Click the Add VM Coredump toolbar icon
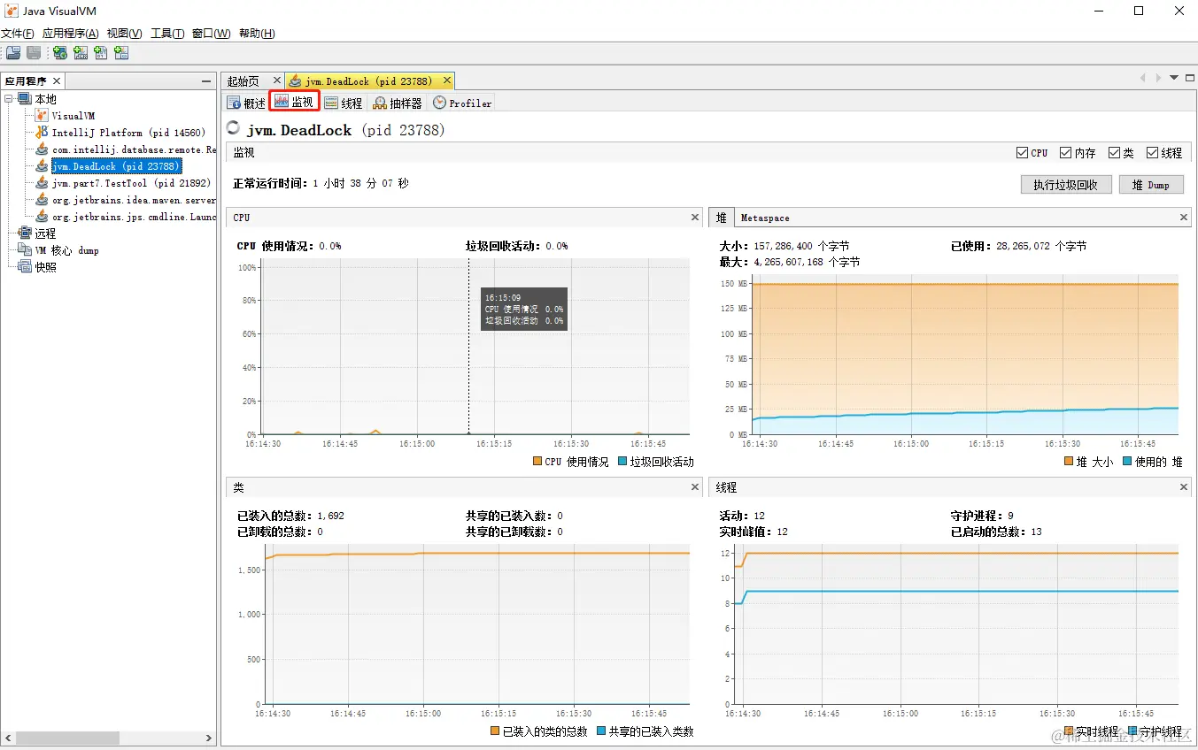 coord(101,53)
